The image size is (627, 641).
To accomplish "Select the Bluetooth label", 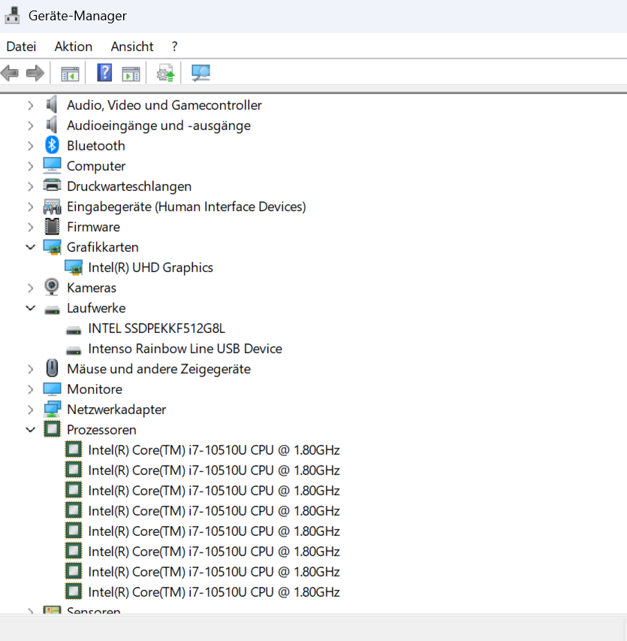I will [x=96, y=146].
